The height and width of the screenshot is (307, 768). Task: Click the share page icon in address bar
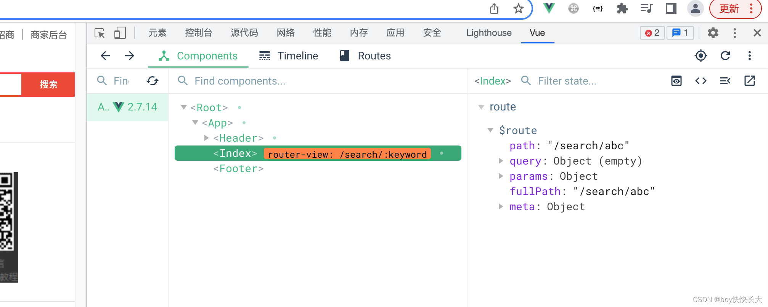tap(494, 8)
